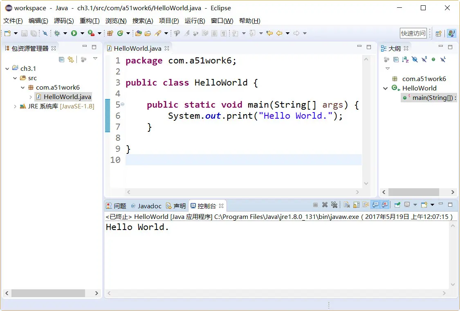Click Remove All Terminated Launches icon

(x=334, y=205)
